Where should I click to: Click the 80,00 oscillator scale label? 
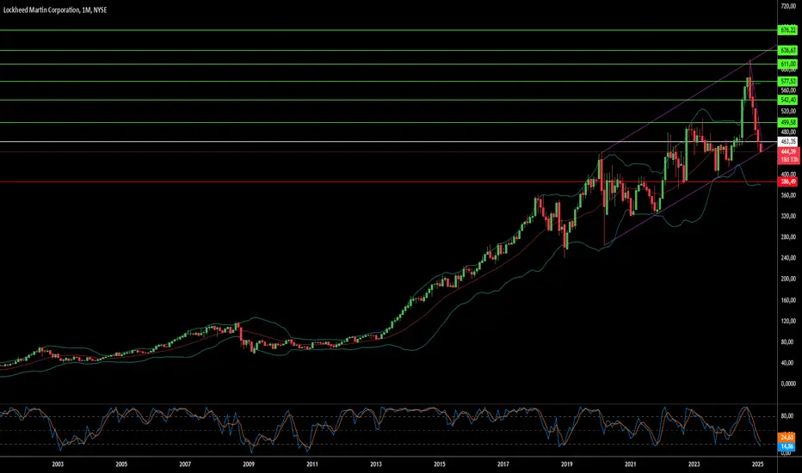click(787, 416)
